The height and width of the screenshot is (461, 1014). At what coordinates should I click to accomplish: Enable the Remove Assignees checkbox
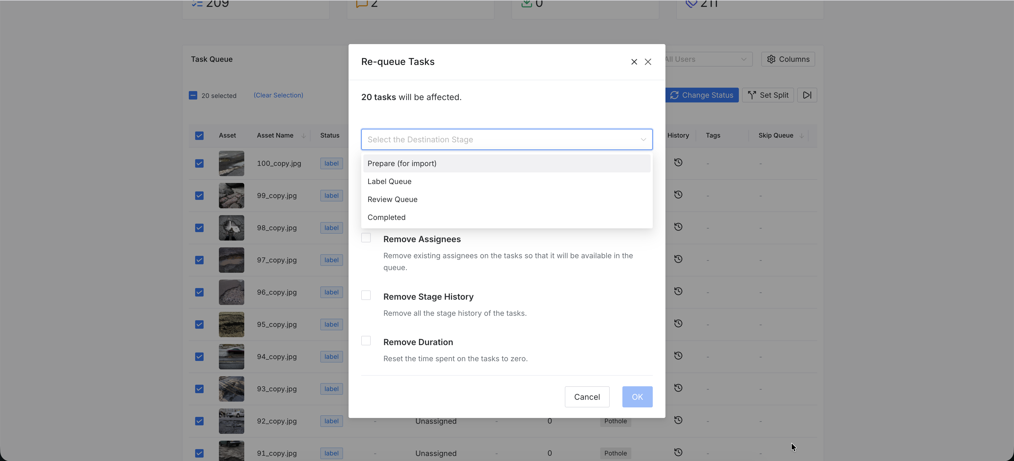[366, 238]
